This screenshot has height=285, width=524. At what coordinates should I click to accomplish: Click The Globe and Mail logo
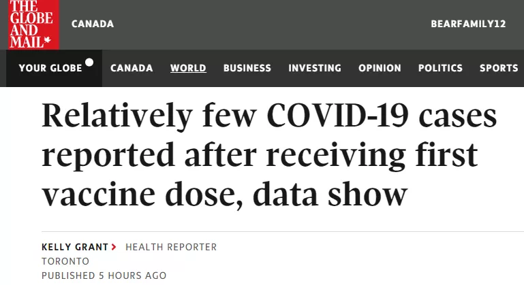click(x=31, y=24)
